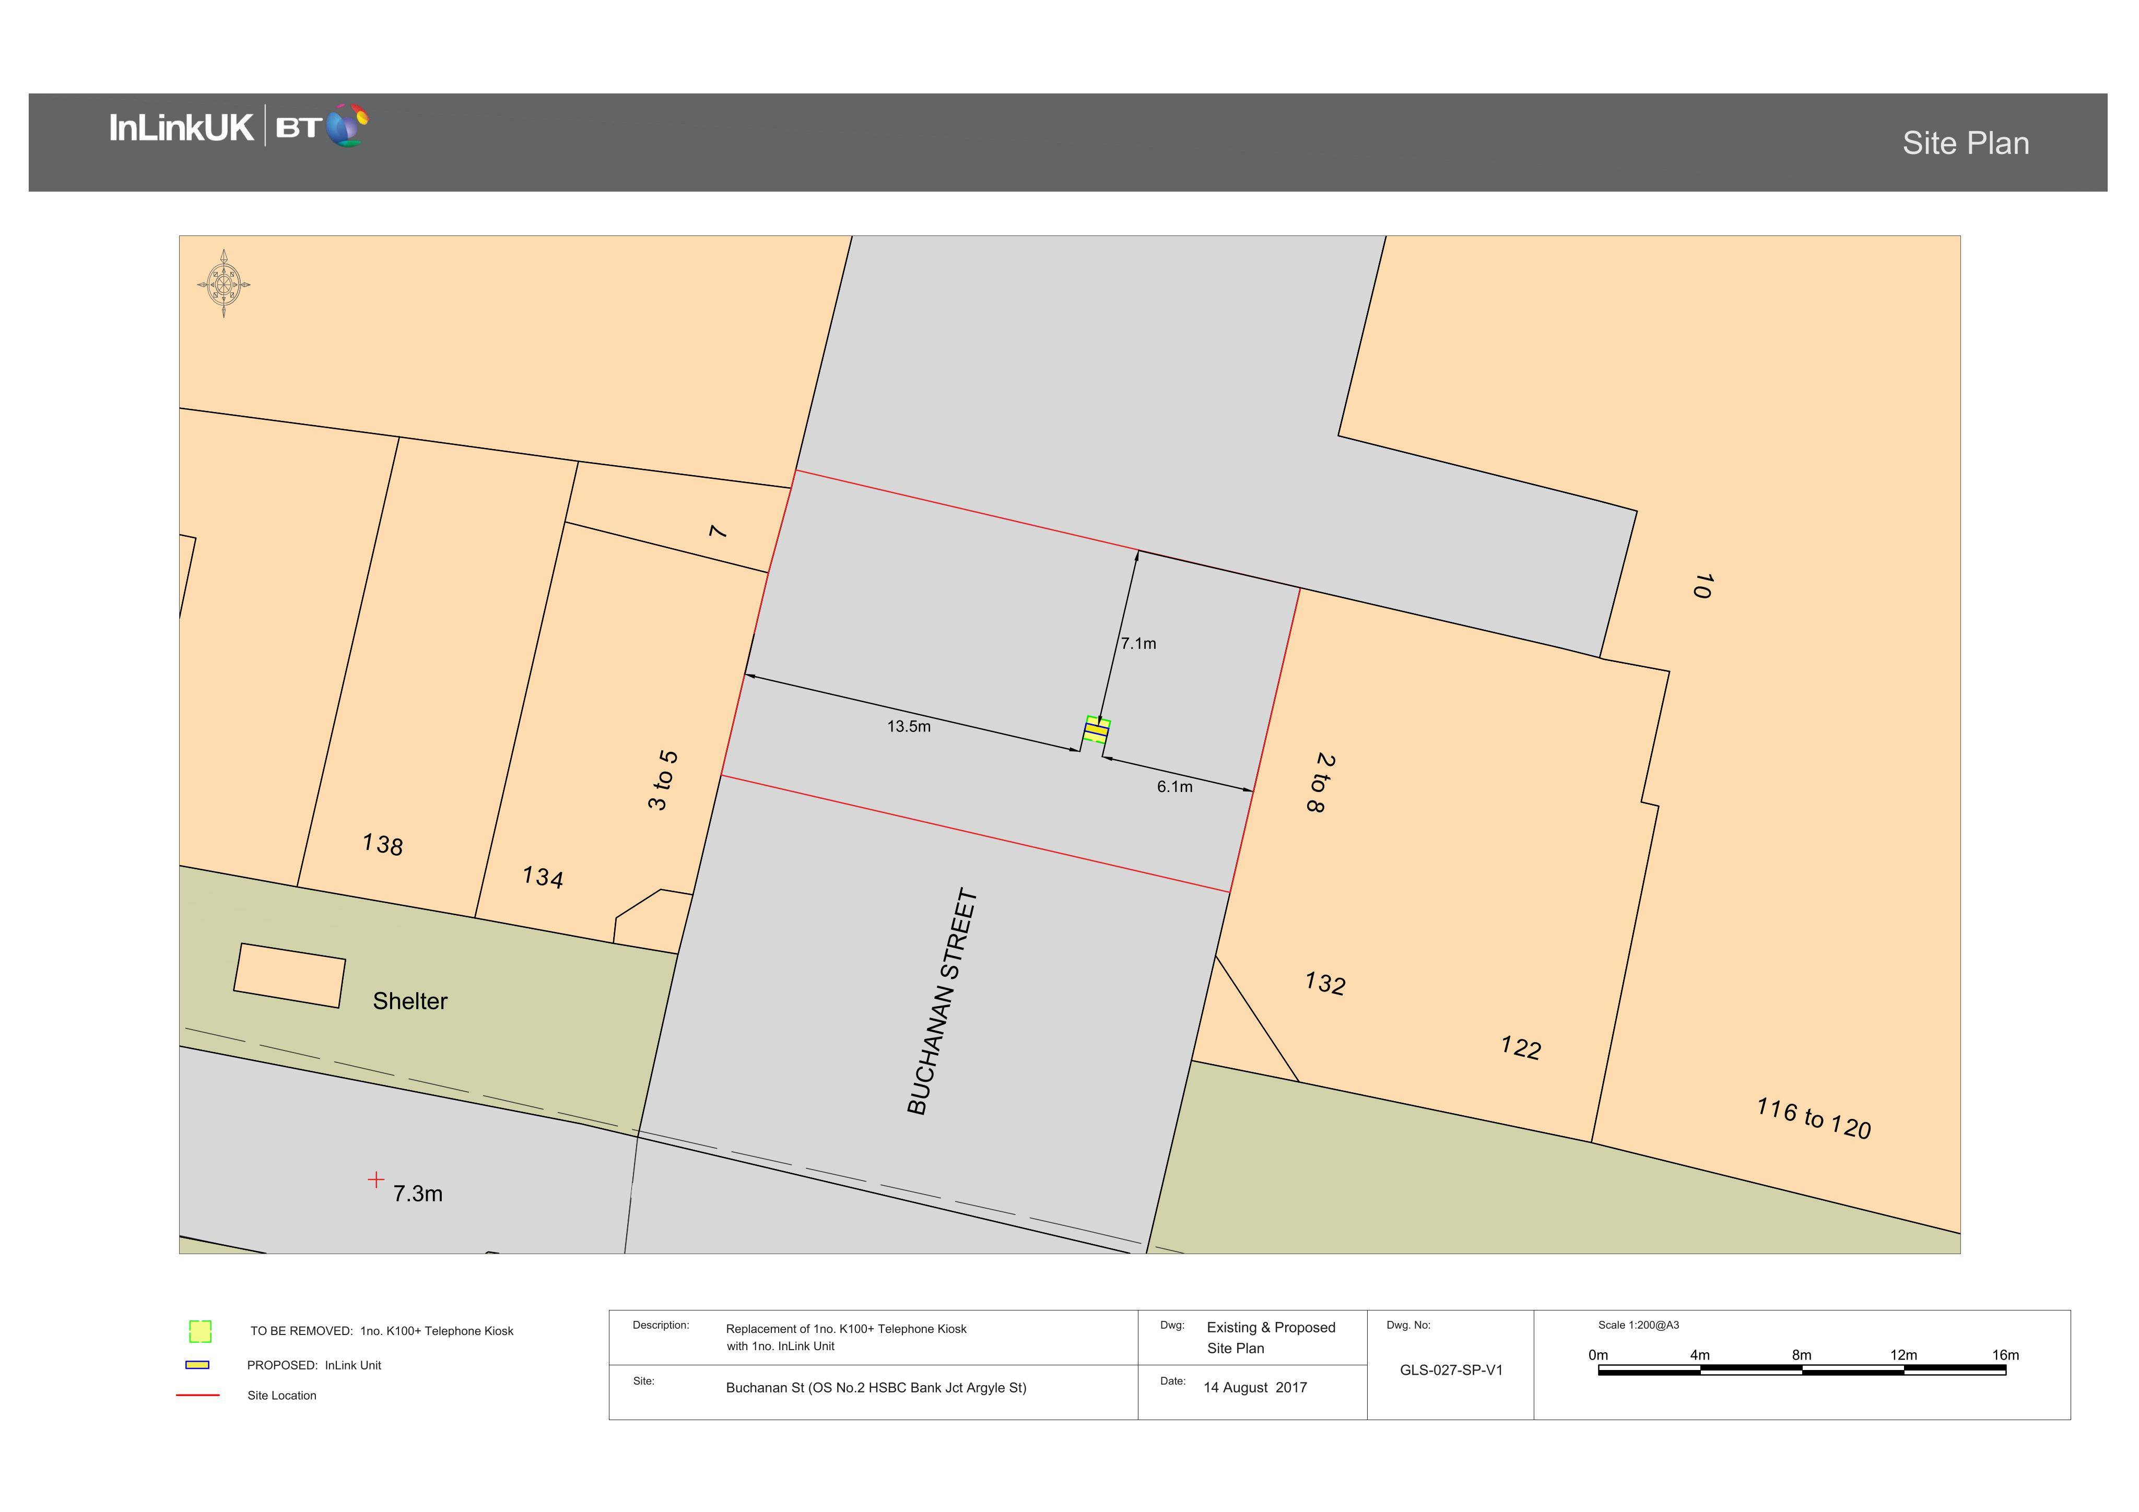Click the blue-yellow InLink Unit legend swatch
The width and height of the screenshot is (2139, 1512).
(x=197, y=1365)
